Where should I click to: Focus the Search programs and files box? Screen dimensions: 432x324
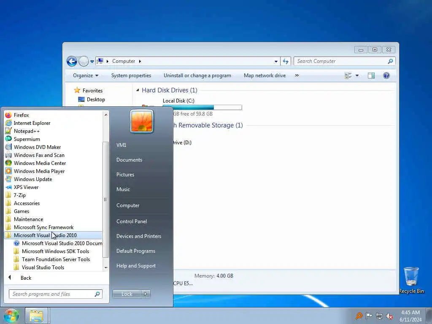pos(52,294)
